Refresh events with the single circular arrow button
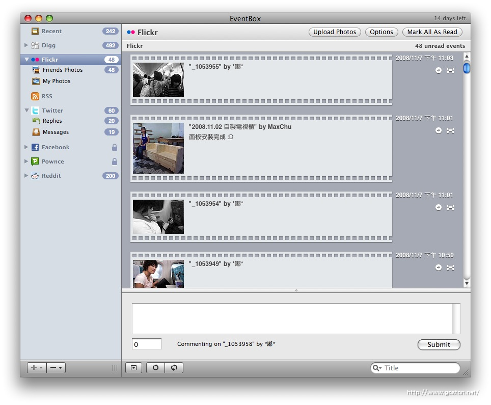Screen dimensions: 491x405 [155, 368]
